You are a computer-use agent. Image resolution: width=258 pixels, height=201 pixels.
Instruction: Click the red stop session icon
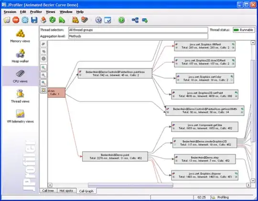16,20
